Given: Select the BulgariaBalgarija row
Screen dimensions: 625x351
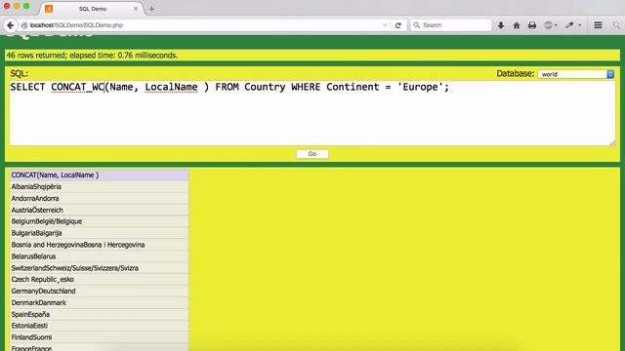Looking at the screenshot, I should pyautogui.click(x=99, y=233).
